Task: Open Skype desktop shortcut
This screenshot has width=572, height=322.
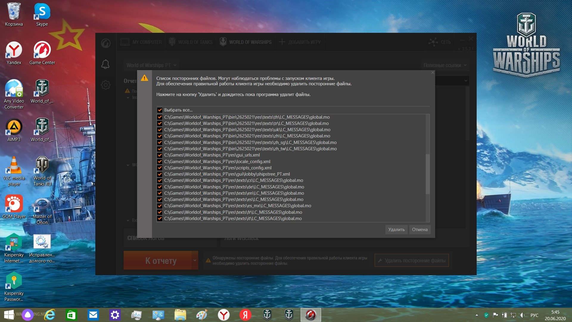Action: [42, 14]
